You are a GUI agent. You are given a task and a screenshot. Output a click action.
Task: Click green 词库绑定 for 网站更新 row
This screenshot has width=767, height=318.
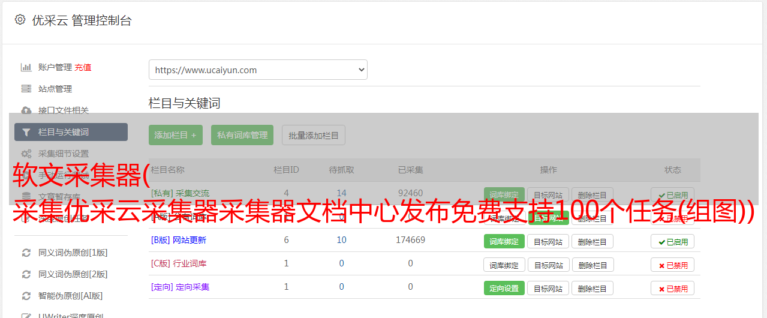tap(504, 241)
